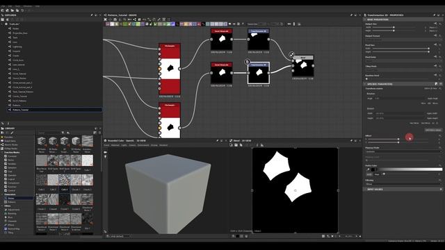Click the histogram icon in 2D View toolbar
Viewport: 445px width, 250px height.
tap(262, 145)
